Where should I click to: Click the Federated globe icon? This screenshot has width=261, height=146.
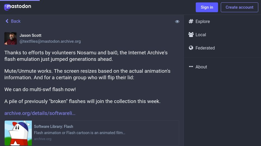tap(191, 48)
